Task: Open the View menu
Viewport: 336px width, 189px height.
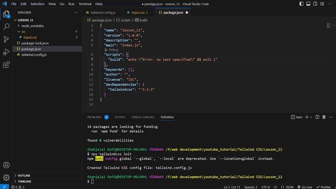Action: coord(52,4)
